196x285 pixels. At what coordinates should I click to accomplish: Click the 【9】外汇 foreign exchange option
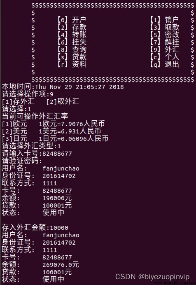click(x=164, y=49)
